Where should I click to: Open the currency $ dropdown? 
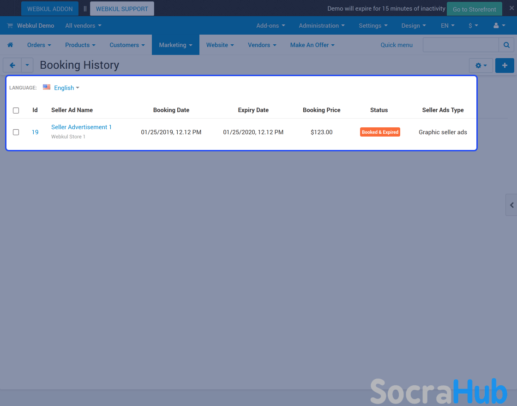click(x=473, y=26)
